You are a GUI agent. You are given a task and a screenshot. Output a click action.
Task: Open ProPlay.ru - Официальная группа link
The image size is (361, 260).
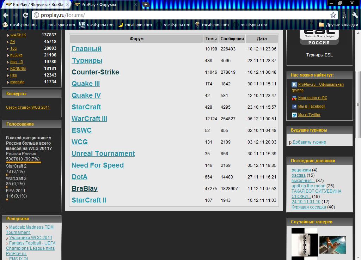(x=318, y=87)
